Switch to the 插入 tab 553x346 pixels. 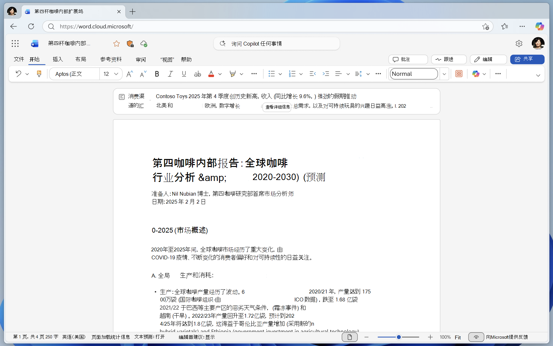coord(58,59)
